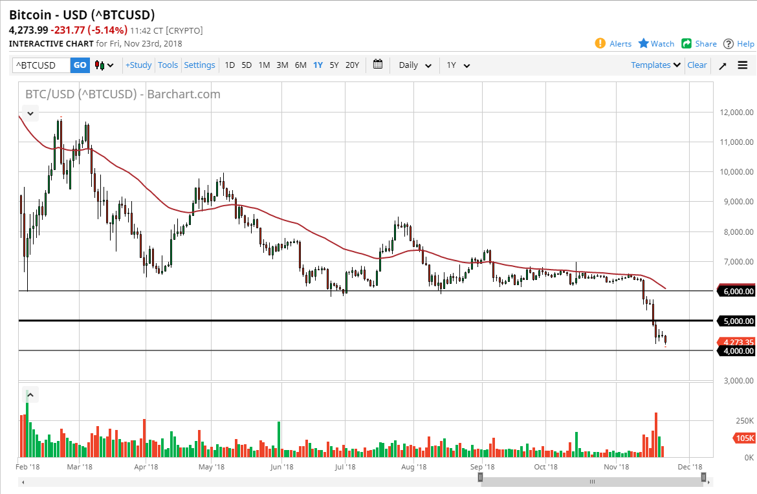The width and height of the screenshot is (757, 494).
Task: Click the +Study link
Action: (138, 65)
